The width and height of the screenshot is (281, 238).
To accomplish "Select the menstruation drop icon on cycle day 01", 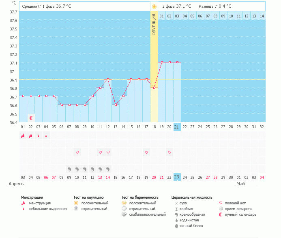I will coord(23,136).
